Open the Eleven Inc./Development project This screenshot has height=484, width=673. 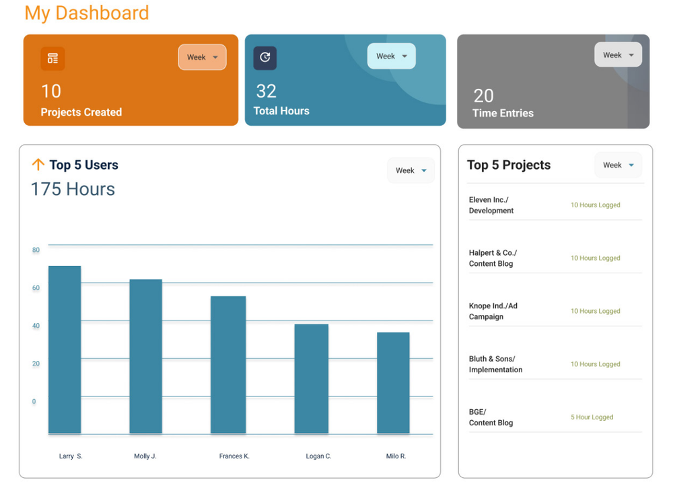491,205
